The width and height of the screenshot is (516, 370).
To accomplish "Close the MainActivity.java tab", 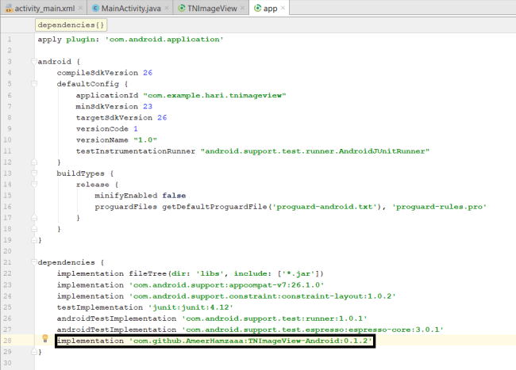I will [x=167, y=8].
